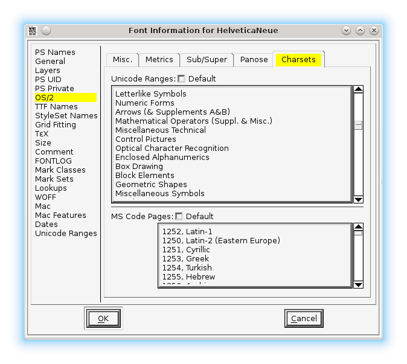407x364 pixels.
Task: Select Miscellaneous Technical range
Action: coord(161,130)
